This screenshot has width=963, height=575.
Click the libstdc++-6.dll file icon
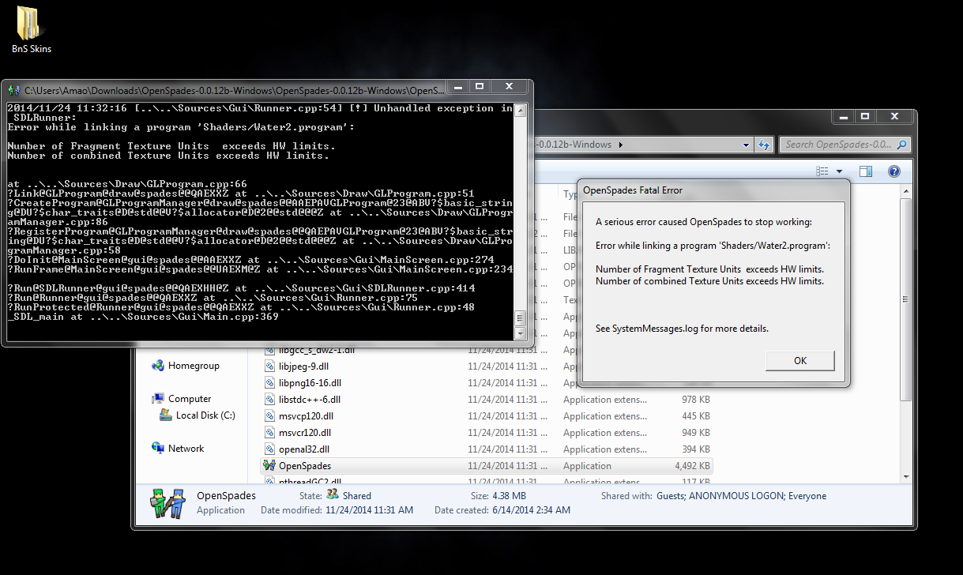click(x=270, y=400)
